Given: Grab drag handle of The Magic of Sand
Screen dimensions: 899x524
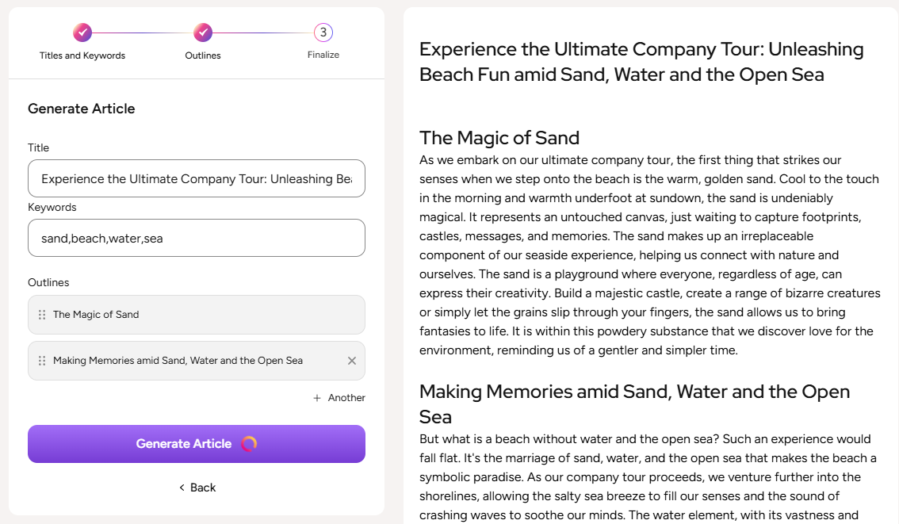Looking at the screenshot, I should [42, 315].
